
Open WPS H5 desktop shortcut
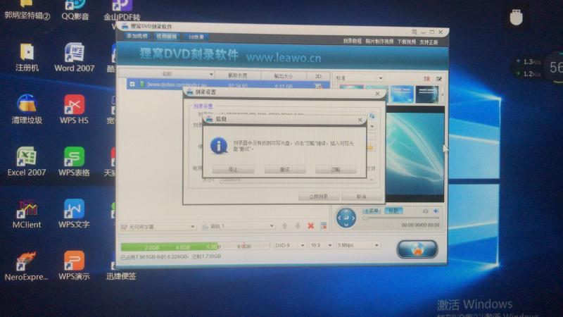74,109
